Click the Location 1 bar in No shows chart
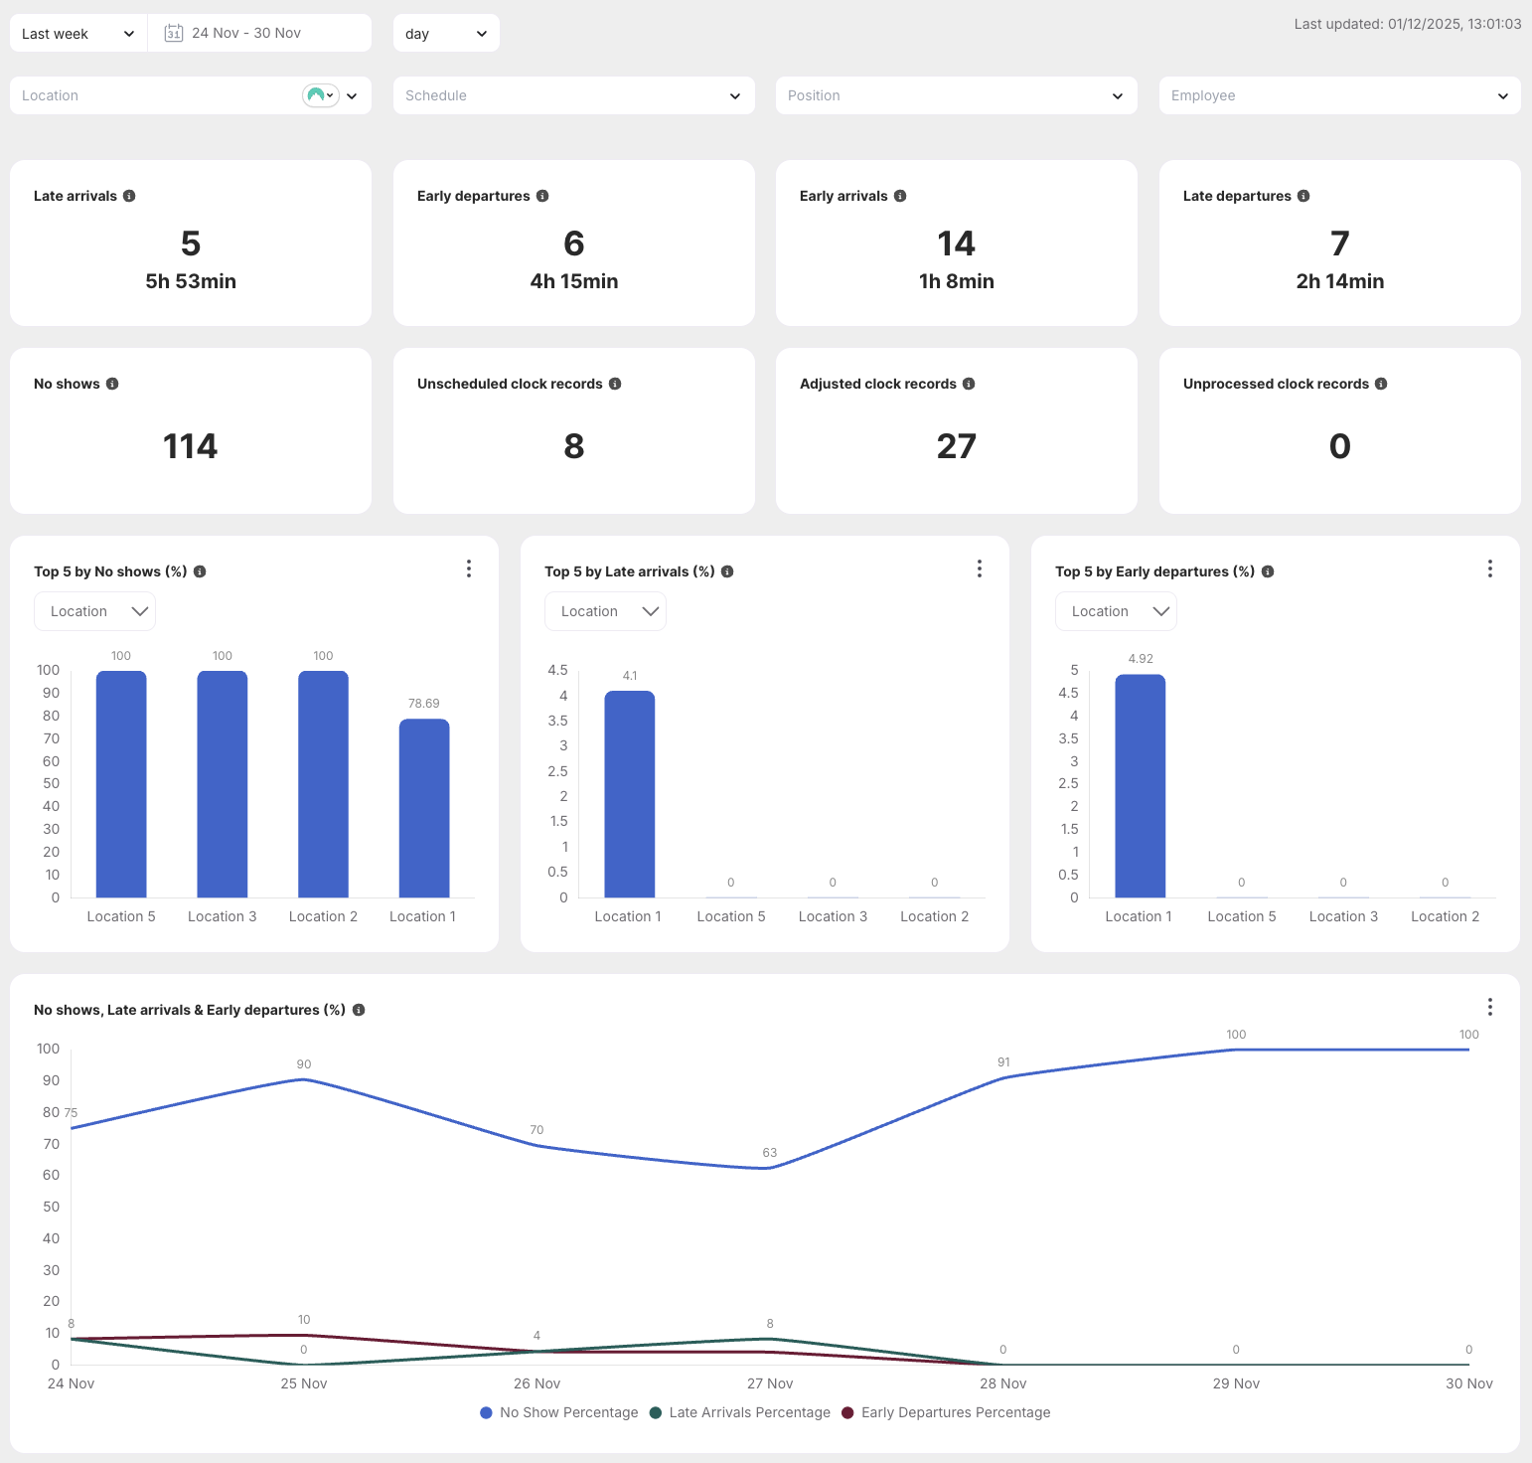This screenshot has width=1532, height=1463. pyautogui.click(x=424, y=808)
